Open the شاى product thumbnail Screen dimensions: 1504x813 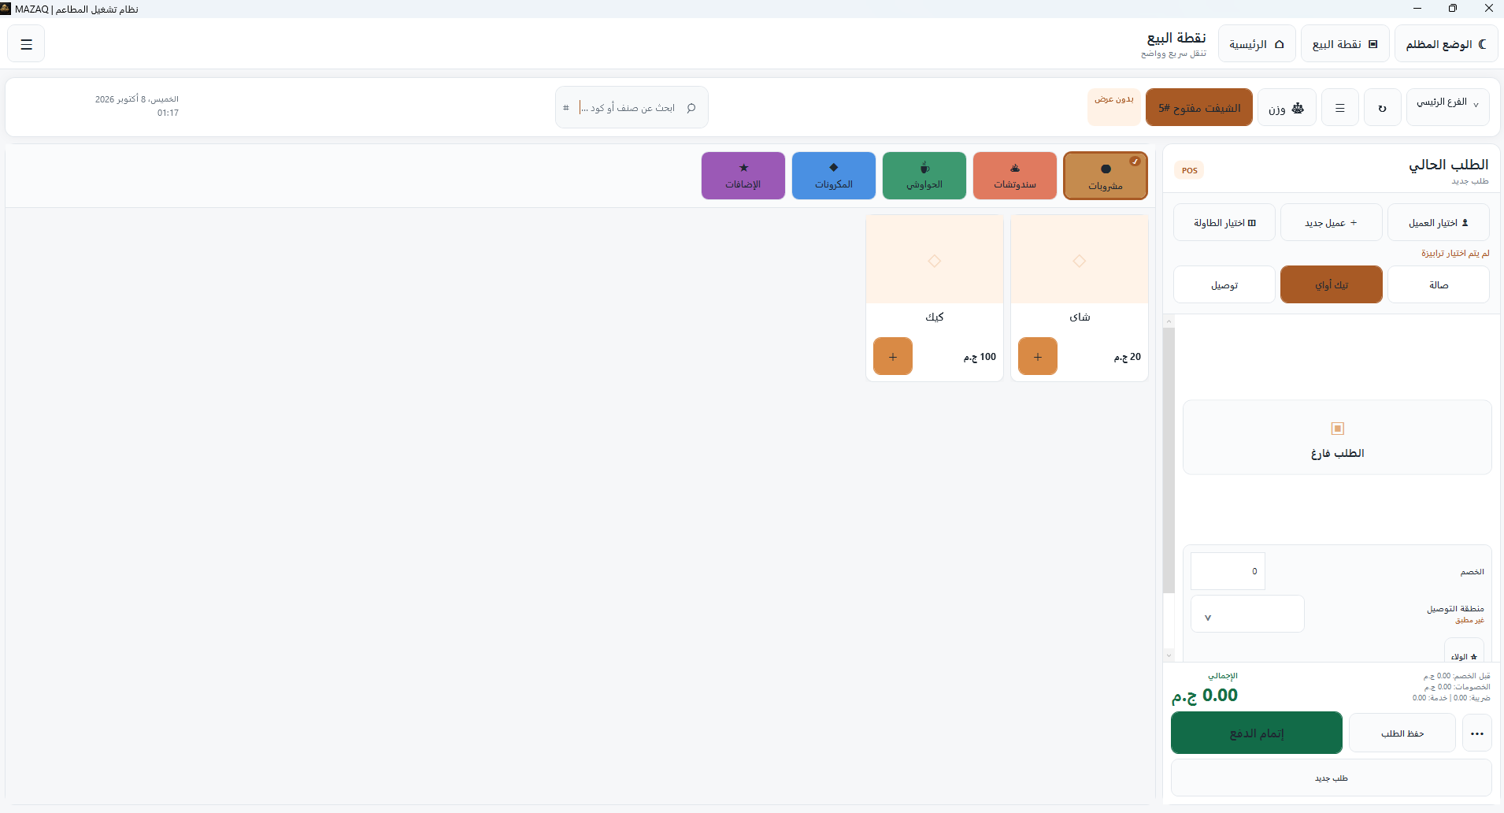coord(1080,260)
